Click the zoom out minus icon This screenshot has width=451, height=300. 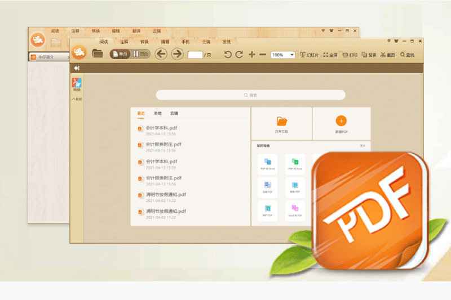263,55
